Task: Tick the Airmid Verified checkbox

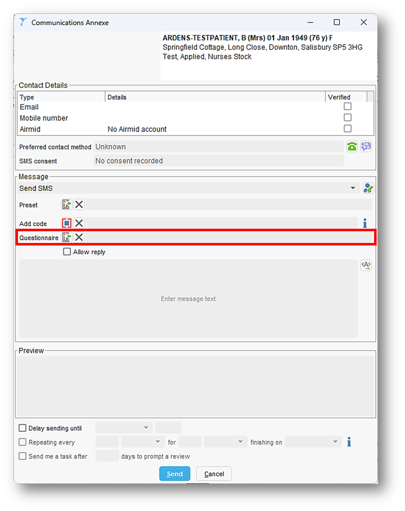Action: pos(347,128)
